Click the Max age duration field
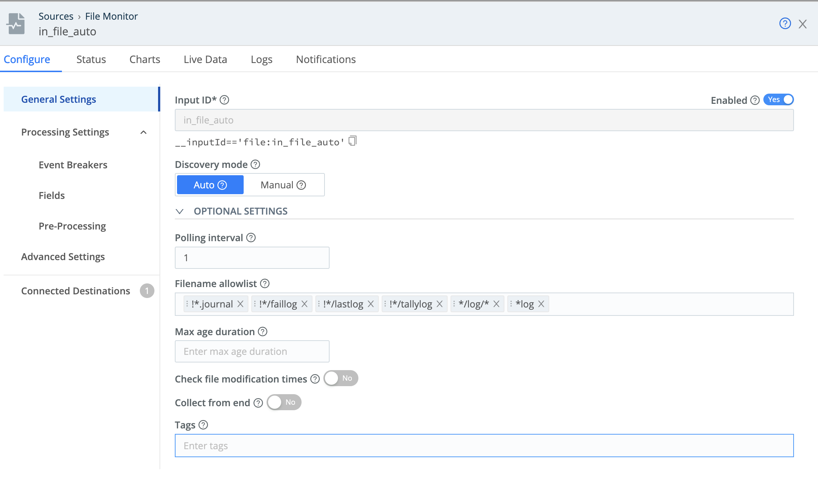 tap(252, 352)
